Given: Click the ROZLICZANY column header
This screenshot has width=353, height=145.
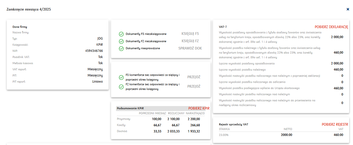Looking at the screenshot, I should coord(176,113).
